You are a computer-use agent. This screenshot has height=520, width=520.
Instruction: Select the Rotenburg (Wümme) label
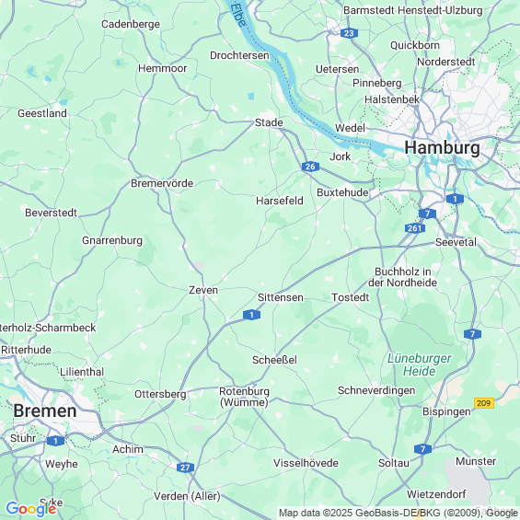245,397
